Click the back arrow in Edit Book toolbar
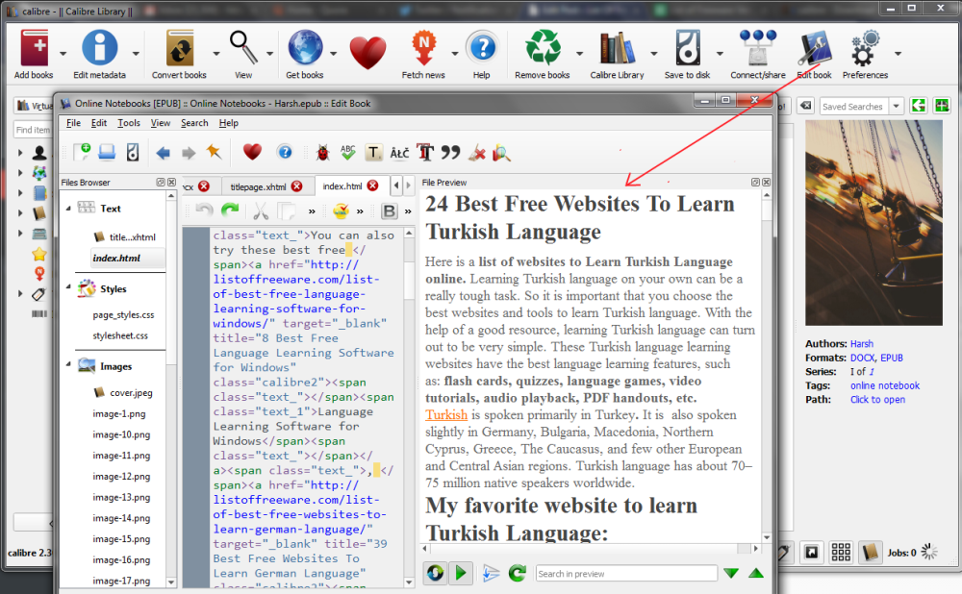The height and width of the screenshot is (594, 962). 164,153
